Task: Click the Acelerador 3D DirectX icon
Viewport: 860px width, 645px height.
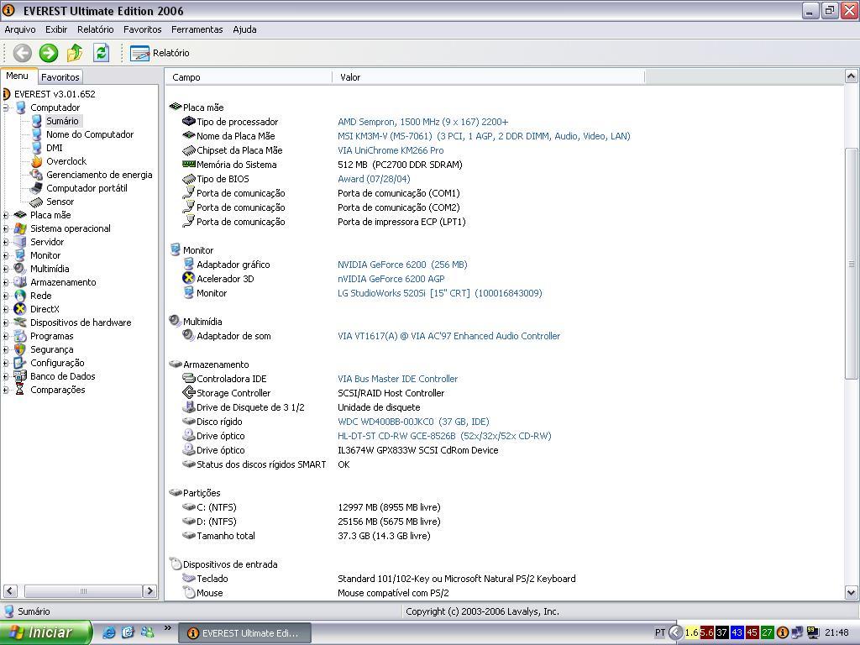Action: [x=189, y=278]
